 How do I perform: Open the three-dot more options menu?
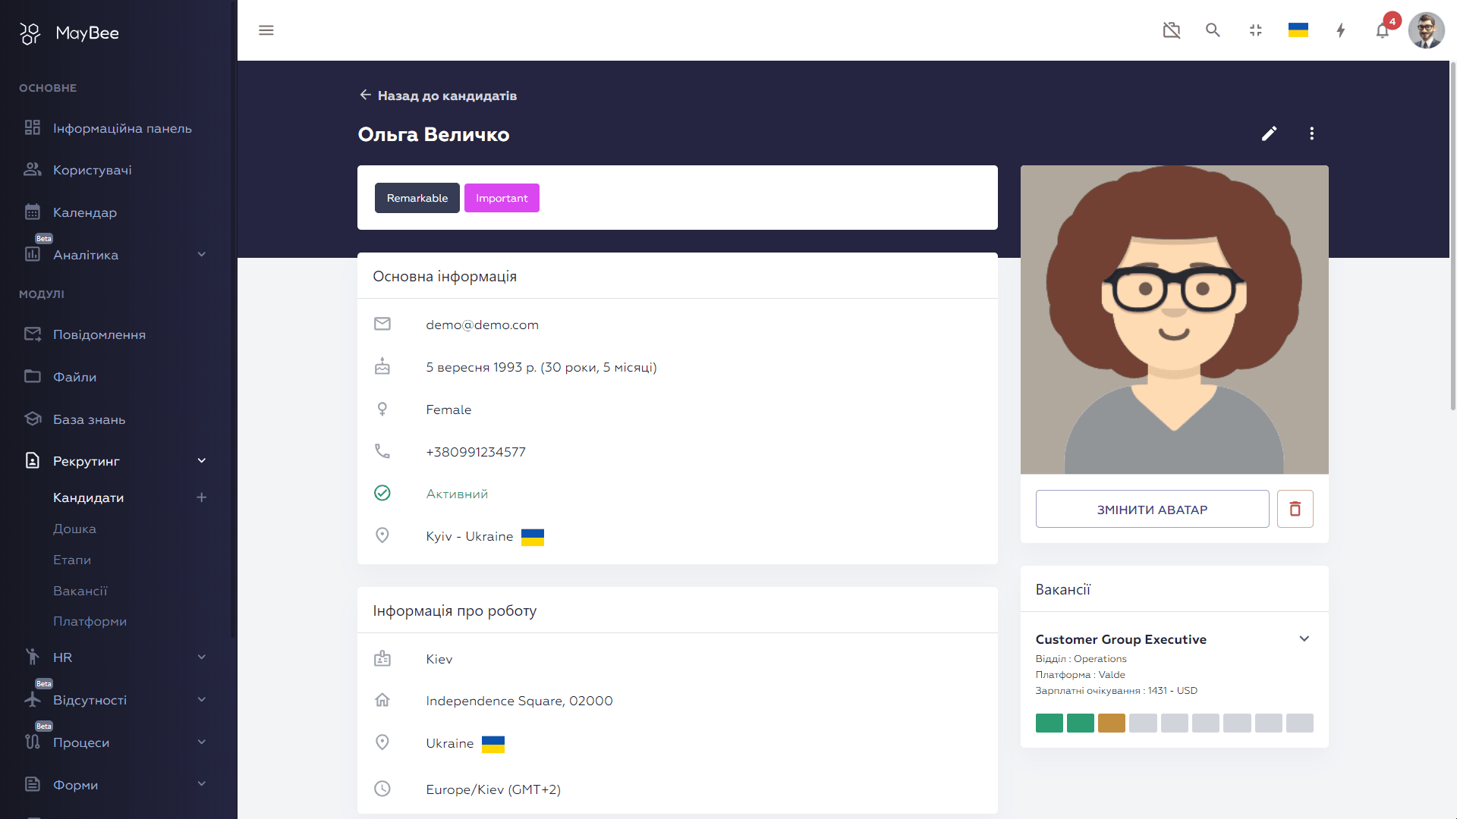(x=1312, y=133)
